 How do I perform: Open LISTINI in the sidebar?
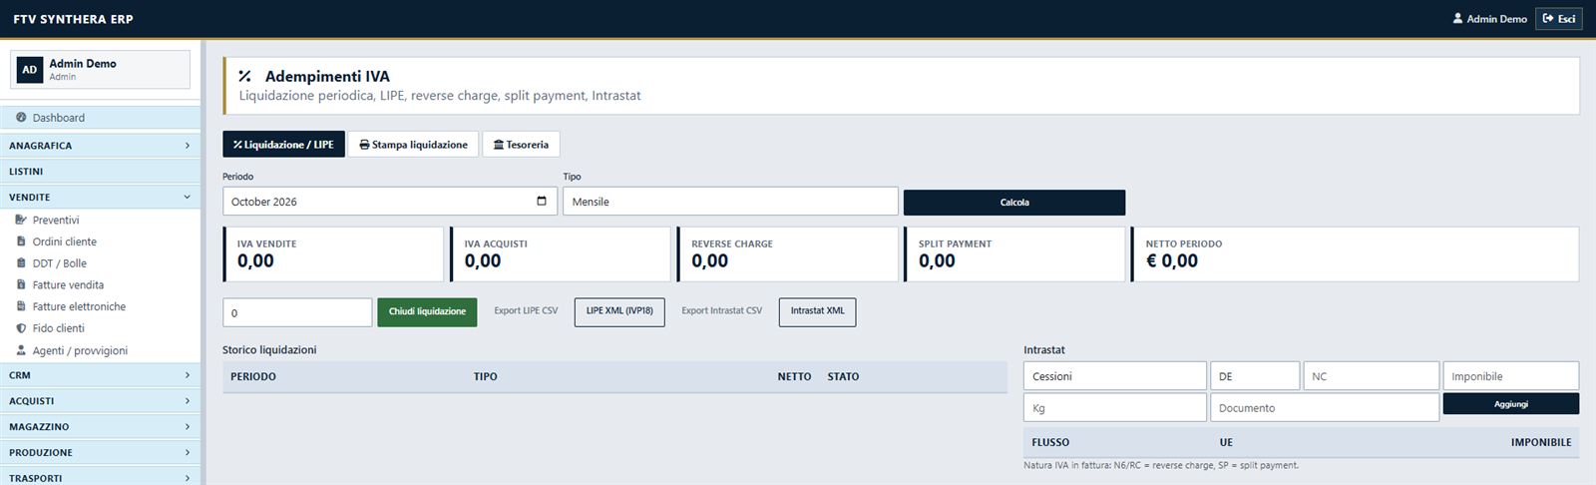pos(100,172)
